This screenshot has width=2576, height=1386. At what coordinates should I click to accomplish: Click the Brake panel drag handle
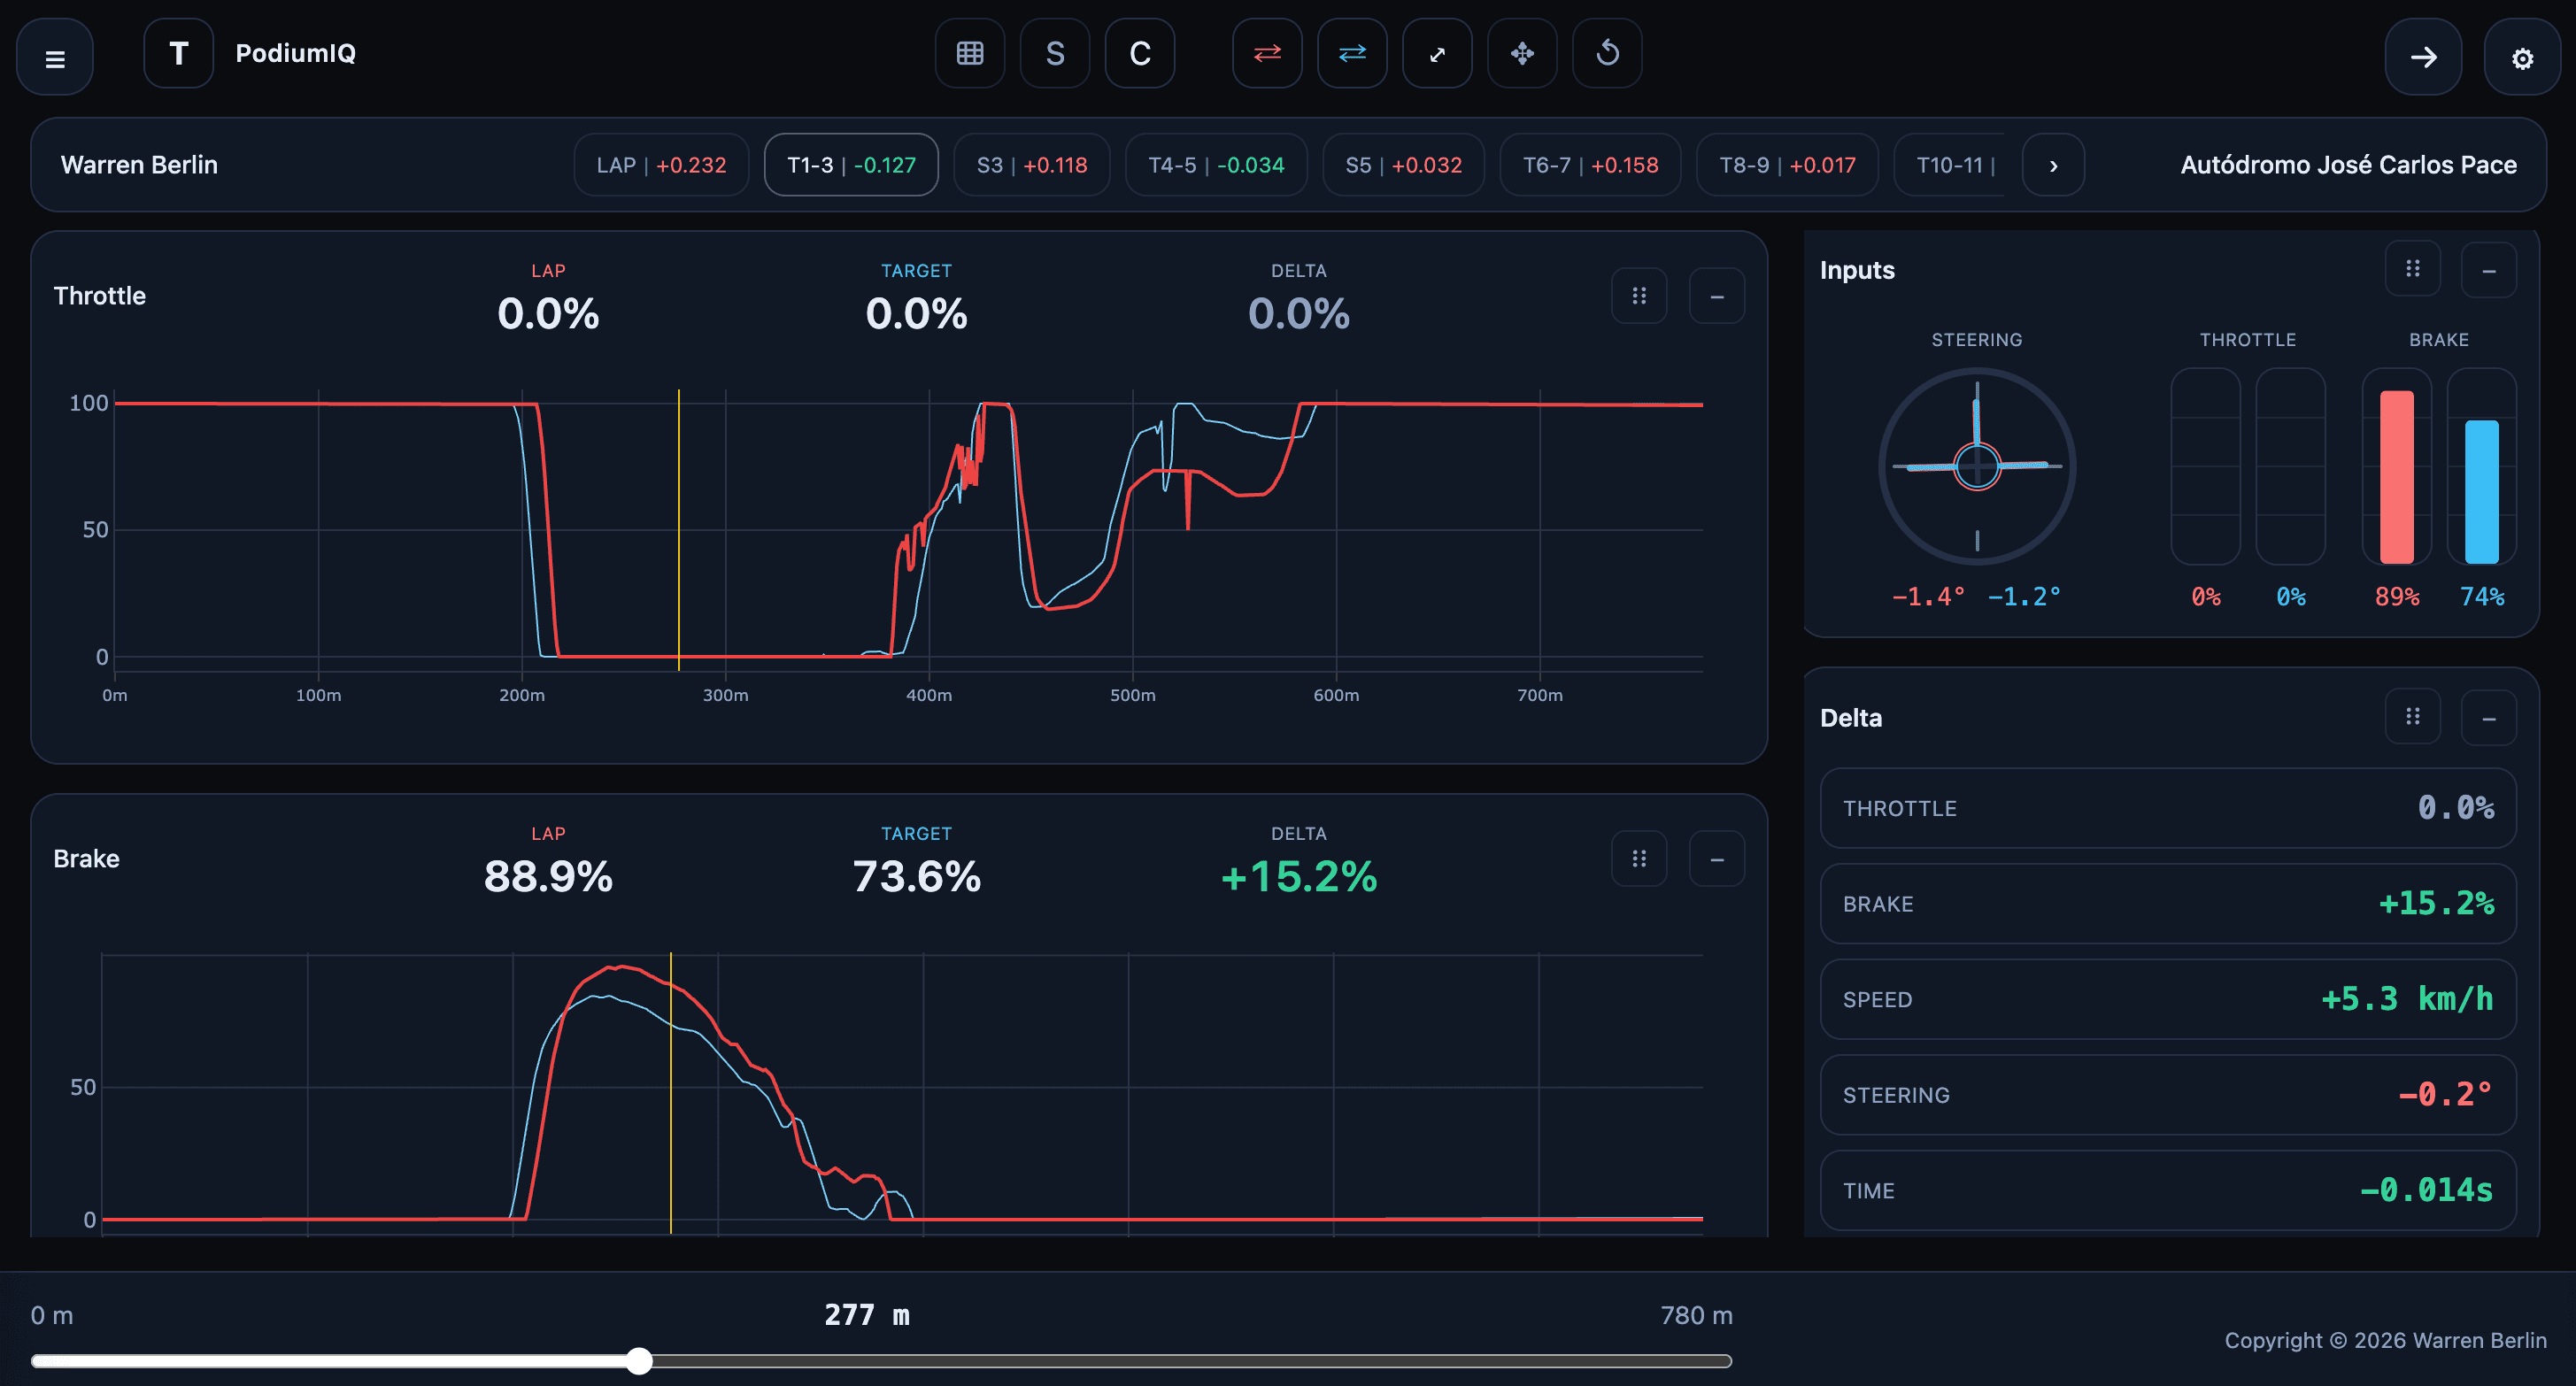click(x=1639, y=859)
